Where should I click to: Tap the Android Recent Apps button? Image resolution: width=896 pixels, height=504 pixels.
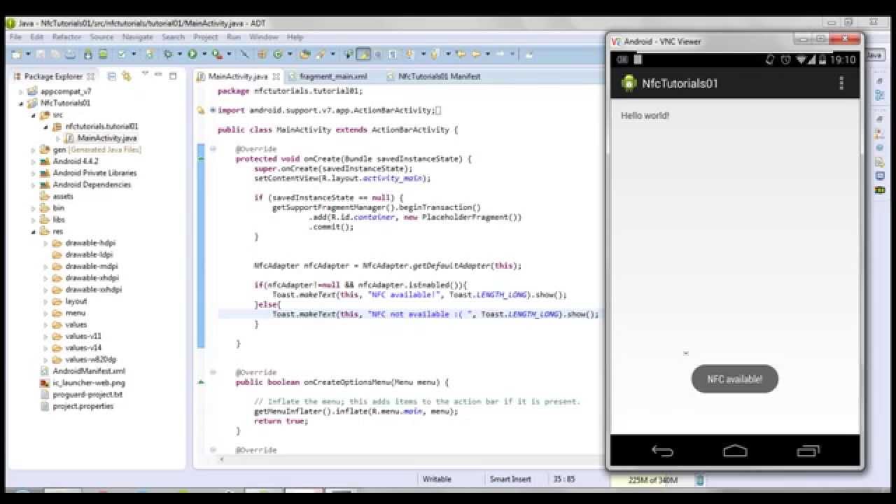(x=808, y=451)
